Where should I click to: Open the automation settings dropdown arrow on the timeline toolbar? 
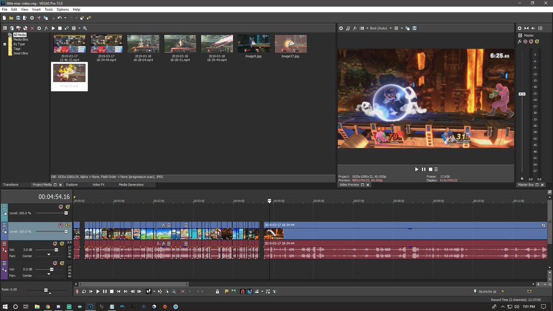(x=262, y=292)
